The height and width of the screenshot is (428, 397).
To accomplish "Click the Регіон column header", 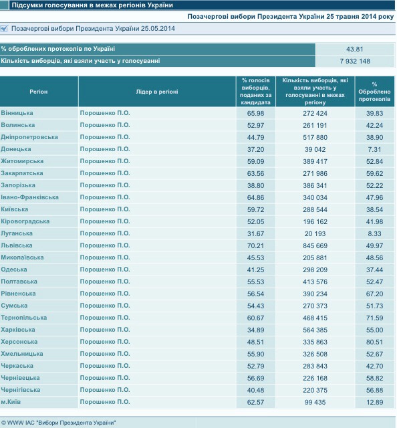I will pyautogui.click(x=39, y=92).
